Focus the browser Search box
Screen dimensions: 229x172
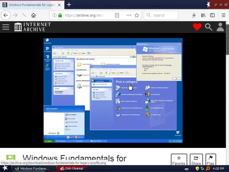pos(161,15)
